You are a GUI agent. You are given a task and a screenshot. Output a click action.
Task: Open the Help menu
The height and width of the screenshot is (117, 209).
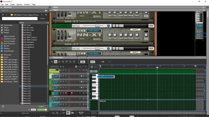34,4
